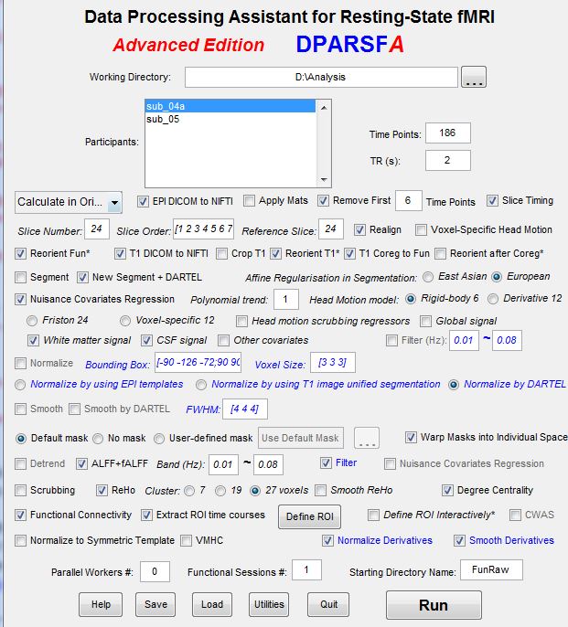
Task: Click the Voxel Size input field
Action: pos(333,363)
